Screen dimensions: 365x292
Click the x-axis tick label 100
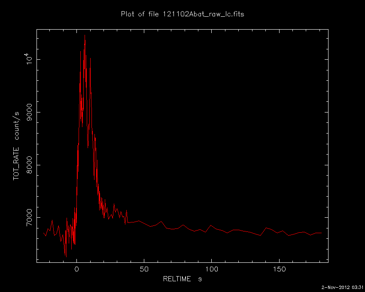[x=211, y=269]
